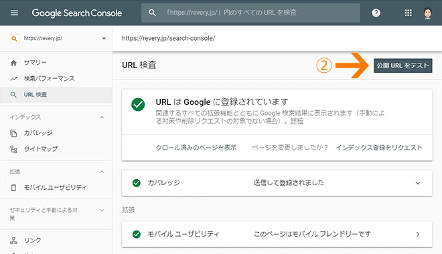Image resolution: width=442 pixels, height=254 pixels.
Task: Click the 送信して登録されました status text
Action: click(289, 183)
